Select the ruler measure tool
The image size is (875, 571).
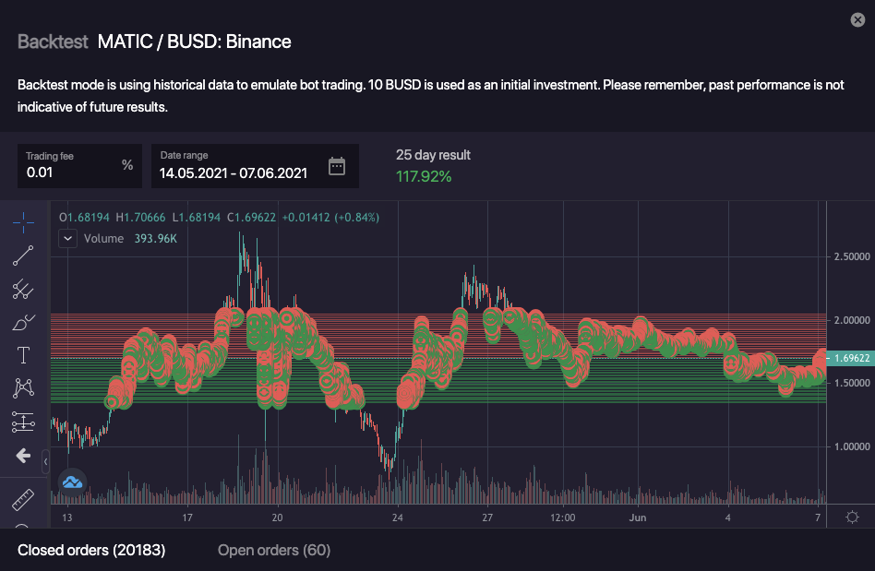tap(23, 500)
